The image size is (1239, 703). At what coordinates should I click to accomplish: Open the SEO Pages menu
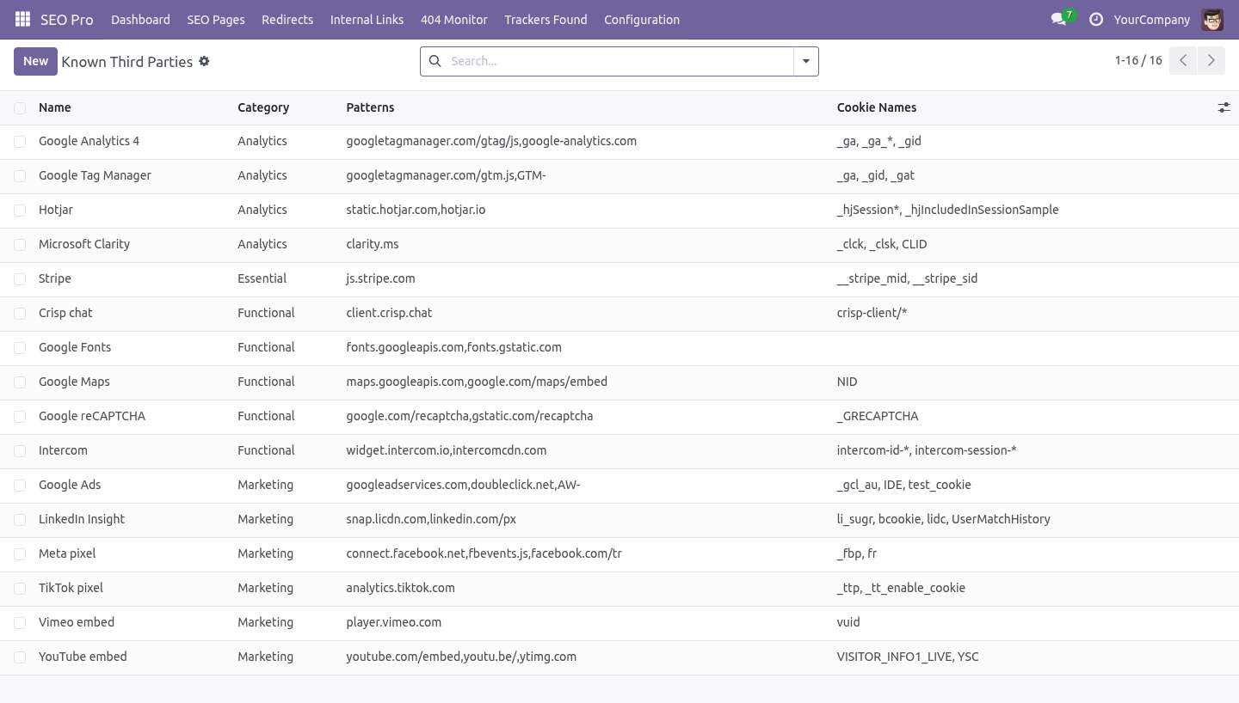(216, 19)
